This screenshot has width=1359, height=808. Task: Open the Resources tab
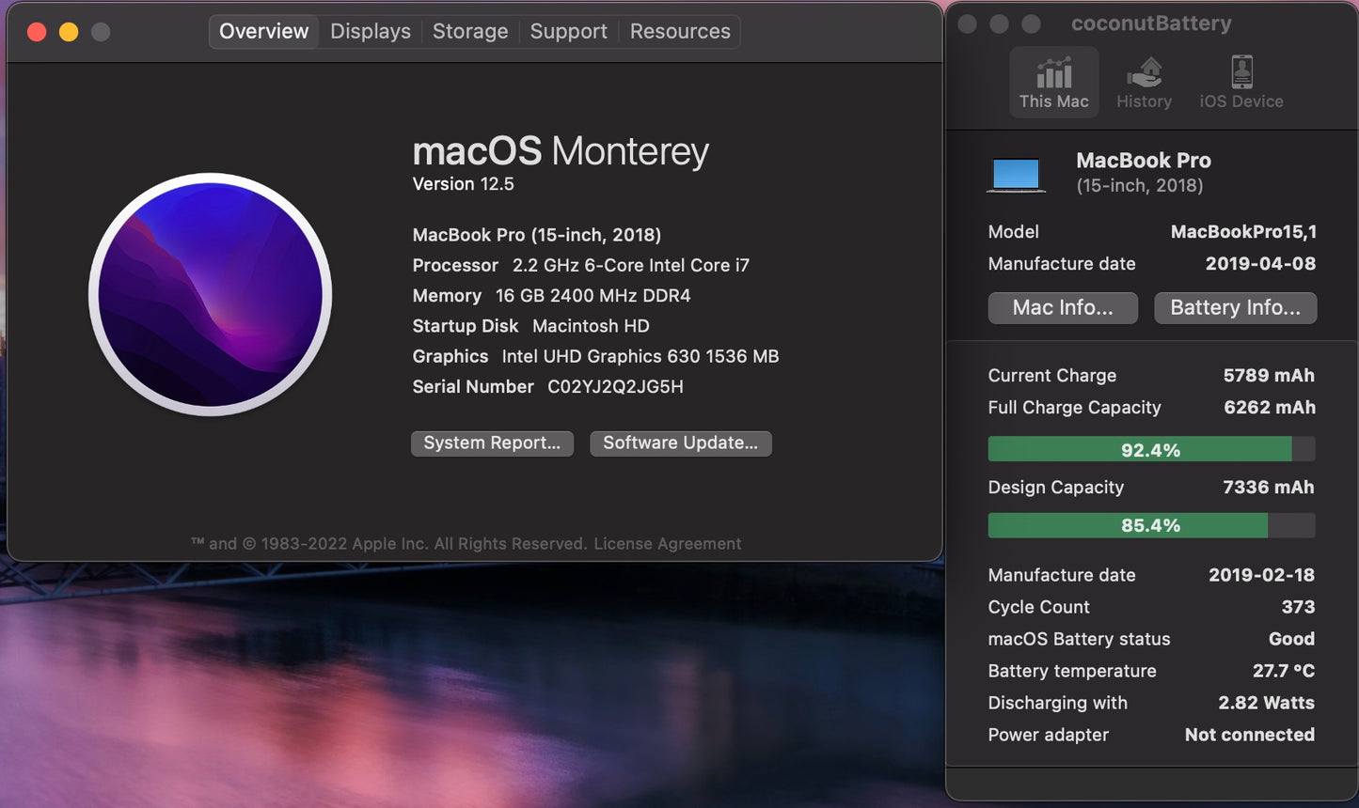(x=679, y=31)
